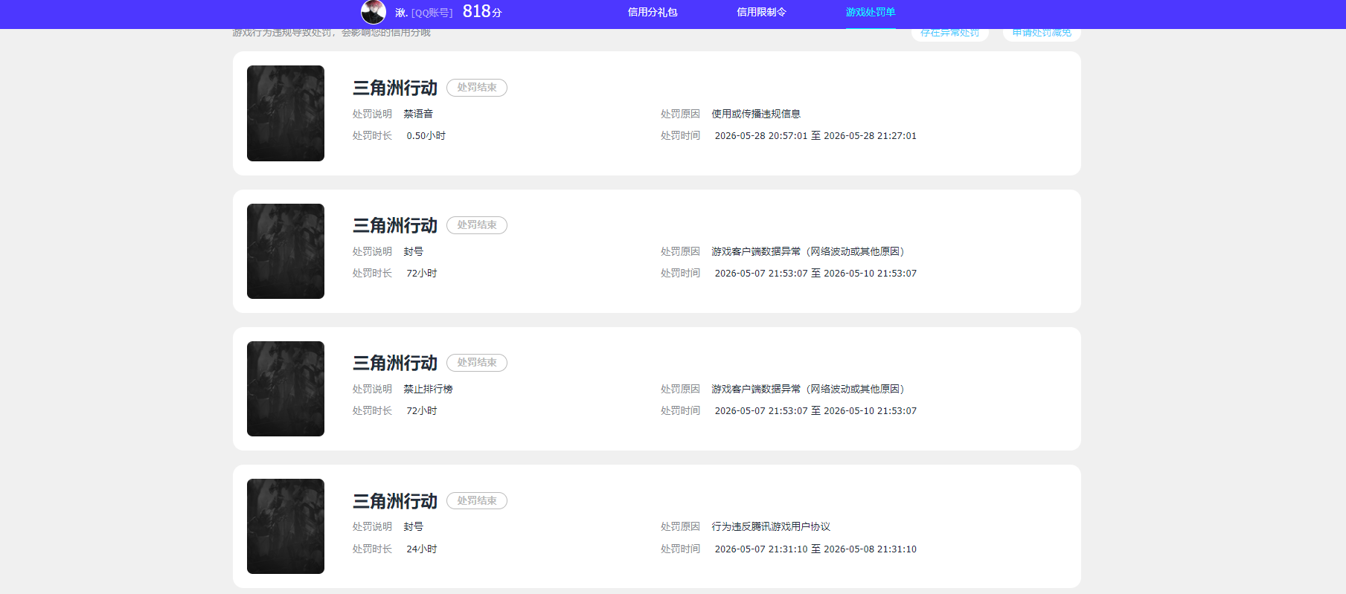Open game thumbnail in the 72小时 封号 card
Viewport: 1346px width, 594px height.
point(286,251)
